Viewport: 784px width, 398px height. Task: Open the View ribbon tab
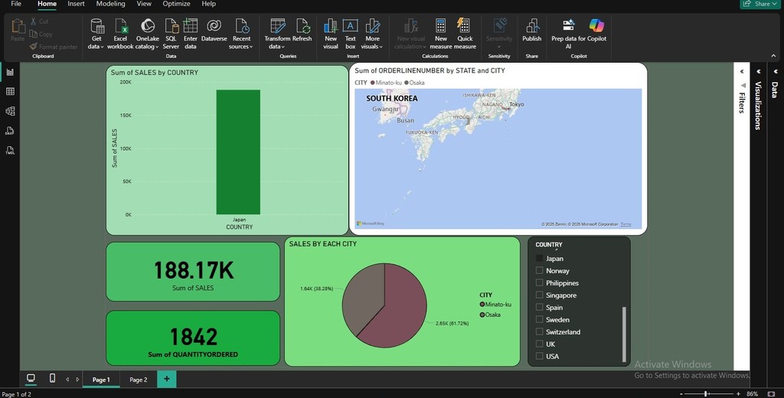[x=144, y=4]
